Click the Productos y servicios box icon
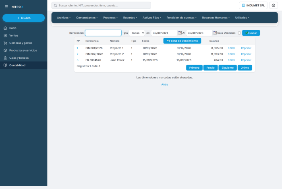The height and width of the screenshot is (189, 282). click(x=5, y=50)
